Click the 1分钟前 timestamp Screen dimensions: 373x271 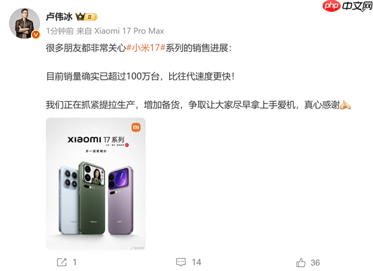point(60,31)
